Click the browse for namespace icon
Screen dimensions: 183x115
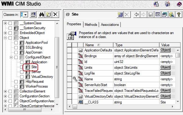pyautogui.click(x=33, y=15)
